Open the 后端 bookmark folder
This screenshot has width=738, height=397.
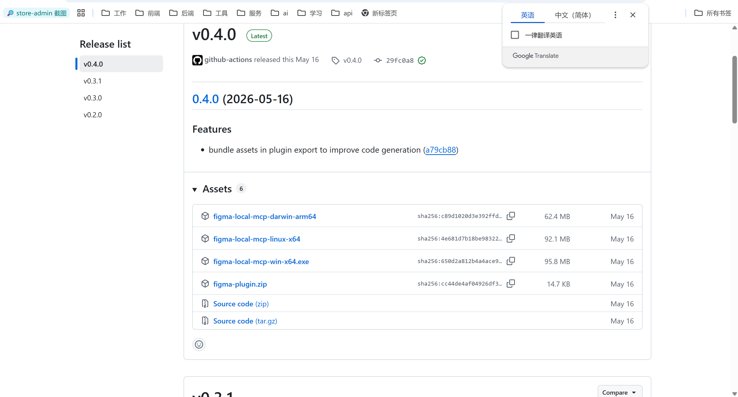click(181, 13)
